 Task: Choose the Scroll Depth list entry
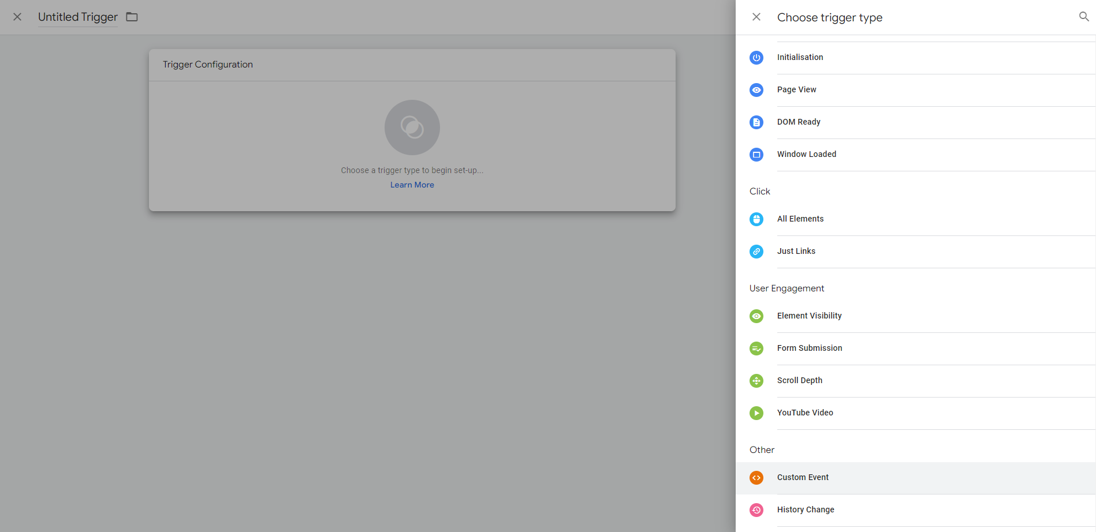[915, 381]
